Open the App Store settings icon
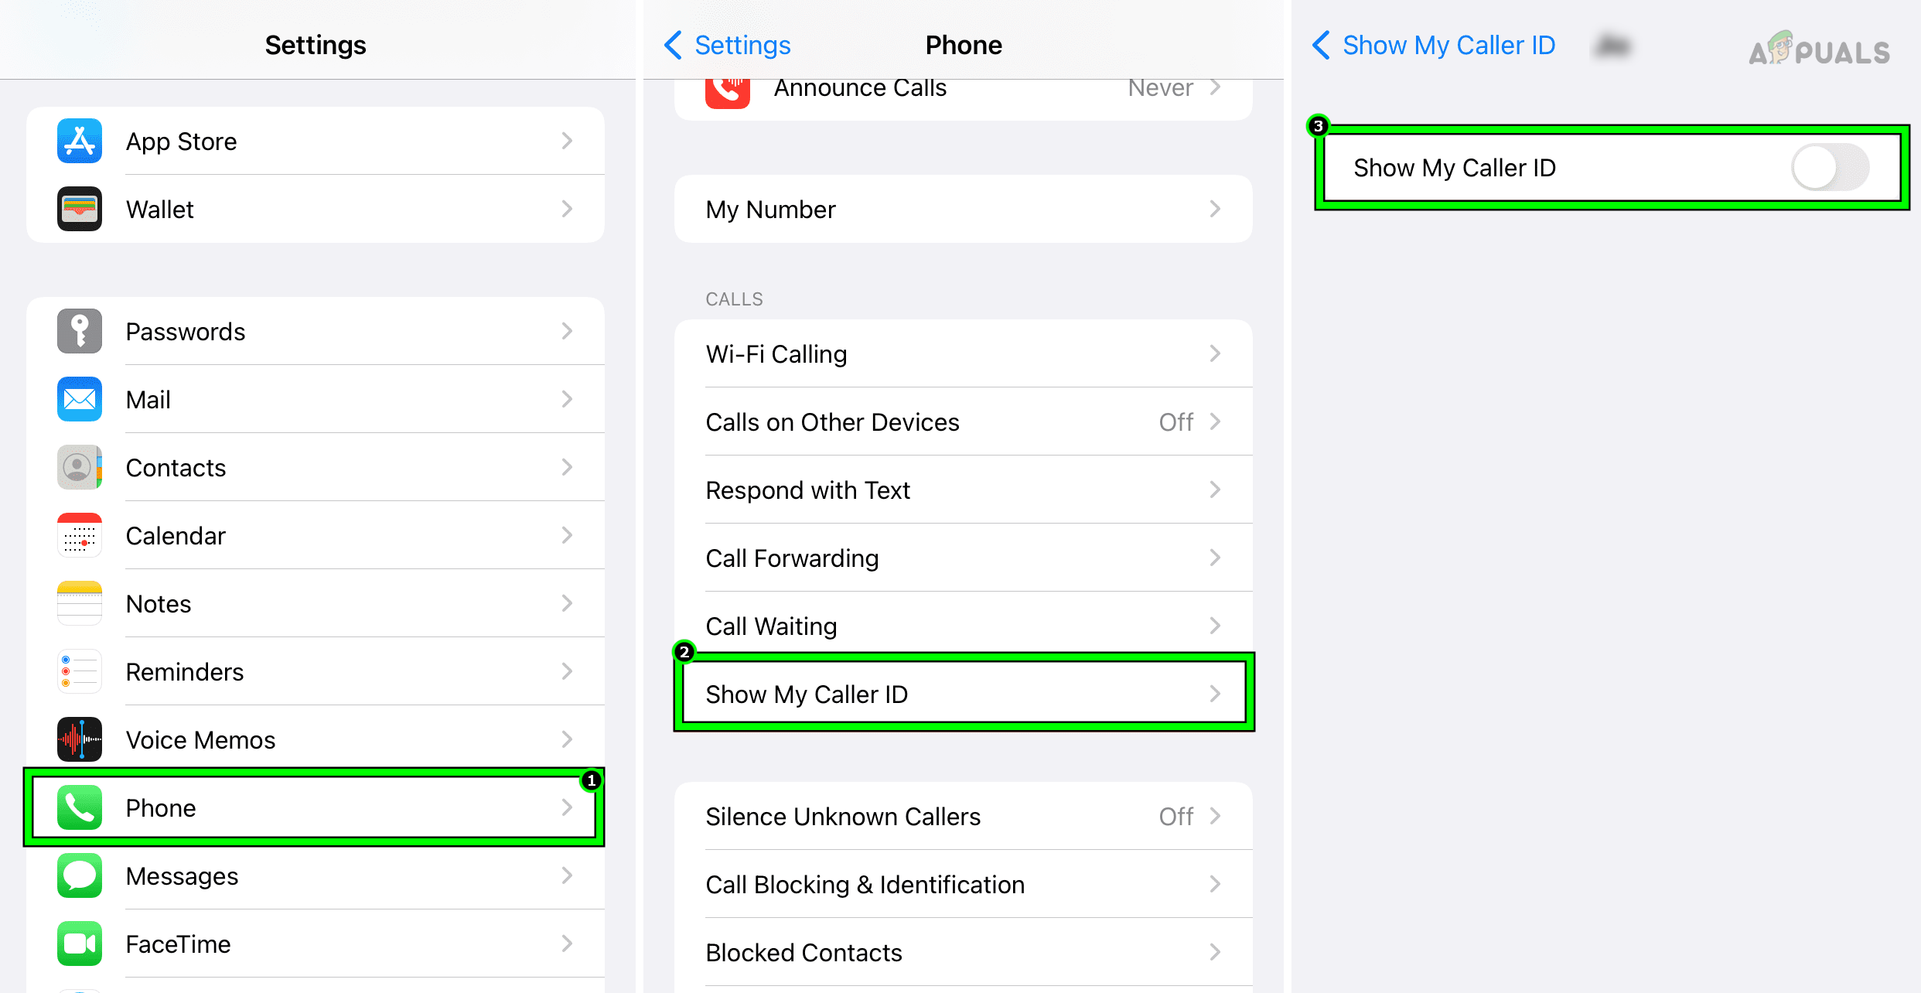Screen dimensions: 1921x993 [79, 141]
